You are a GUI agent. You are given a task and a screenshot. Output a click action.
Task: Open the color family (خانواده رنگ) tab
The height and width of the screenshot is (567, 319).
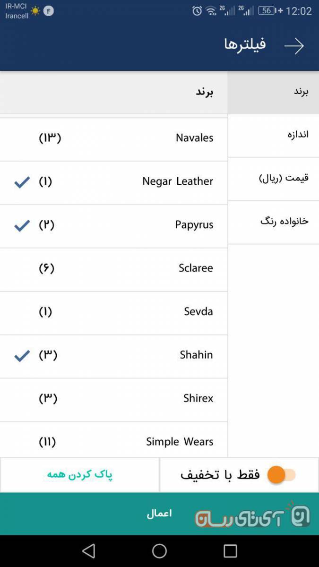click(x=274, y=222)
